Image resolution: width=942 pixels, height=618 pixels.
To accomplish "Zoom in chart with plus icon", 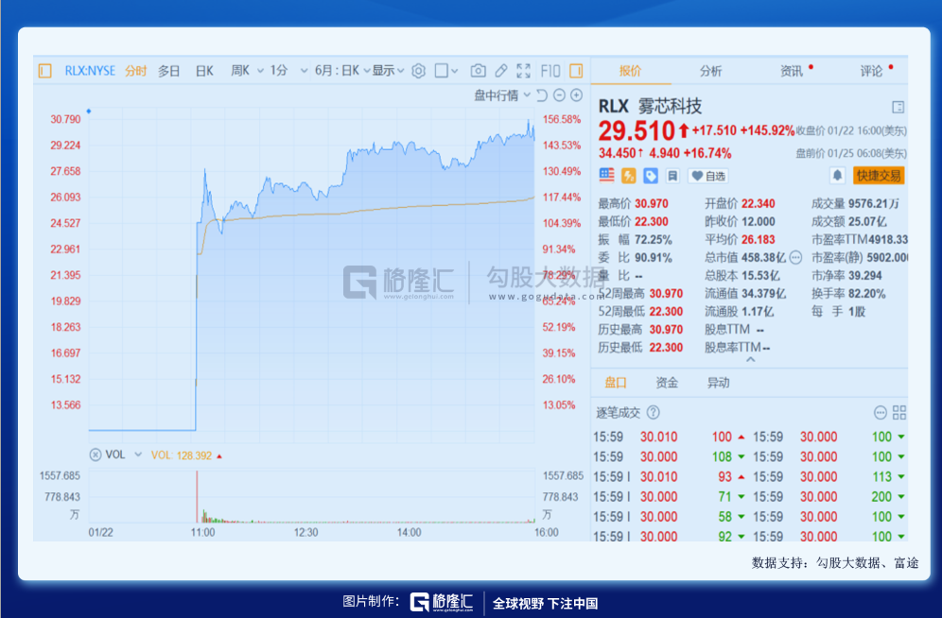I will tap(577, 95).
